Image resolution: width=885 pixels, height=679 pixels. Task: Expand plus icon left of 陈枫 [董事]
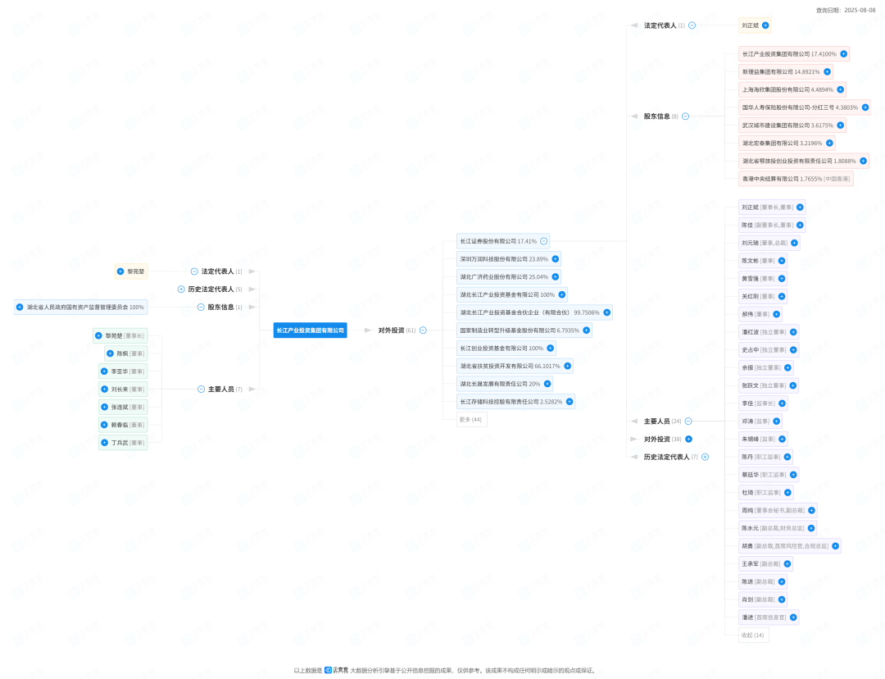point(110,353)
